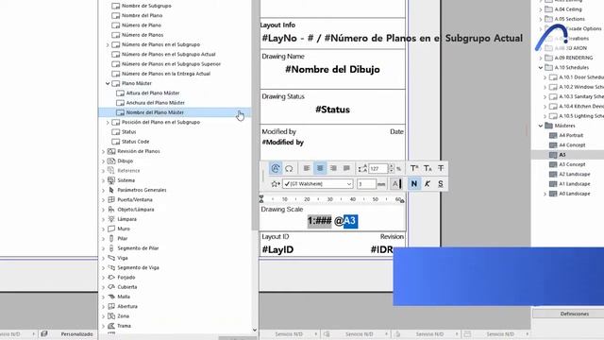604x340 pixels.
Task: Click the Sistema category icon
Action: [111, 180]
